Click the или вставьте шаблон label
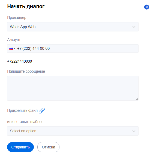153x158 pixels. (25, 122)
